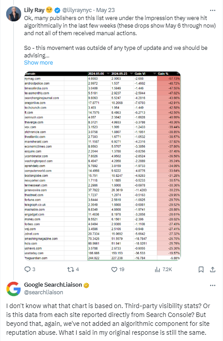Click the Google SearchLiaison display name
Viewport: 223px width, 341px height.
tap(53, 285)
